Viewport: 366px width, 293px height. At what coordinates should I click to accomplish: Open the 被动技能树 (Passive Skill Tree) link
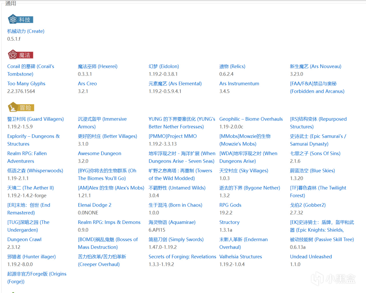pos(322,239)
